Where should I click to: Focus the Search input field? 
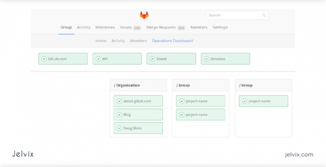[x=237, y=15]
